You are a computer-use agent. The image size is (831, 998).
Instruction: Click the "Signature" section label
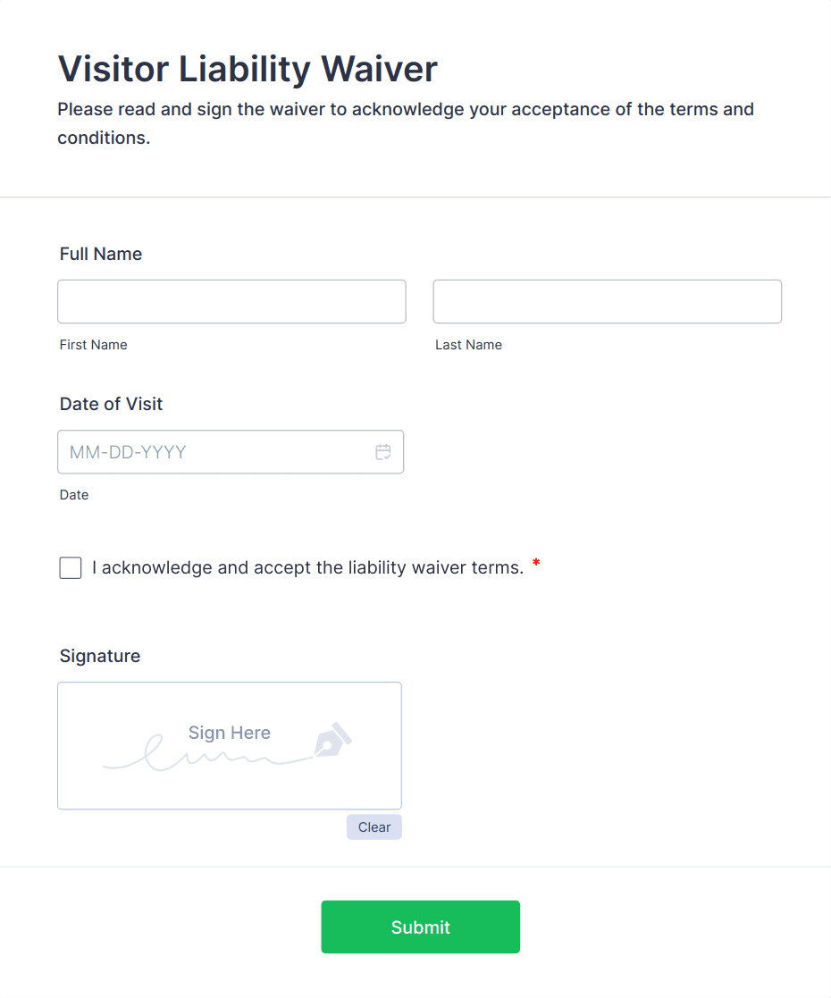(100, 656)
